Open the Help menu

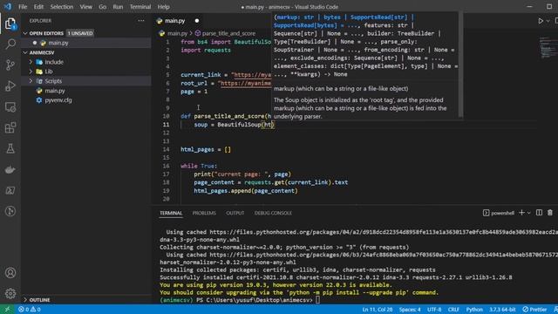click(163, 7)
